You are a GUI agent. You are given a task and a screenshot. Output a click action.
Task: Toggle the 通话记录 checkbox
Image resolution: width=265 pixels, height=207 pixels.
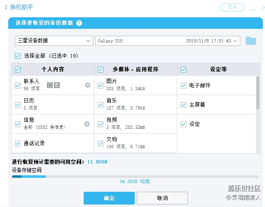tap(17, 144)
